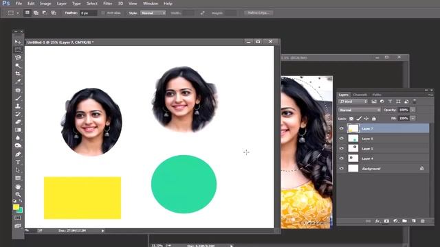Open the Opacity slider arrow
The height and width of the screenshot is (247, 440).
coord(412,110)
